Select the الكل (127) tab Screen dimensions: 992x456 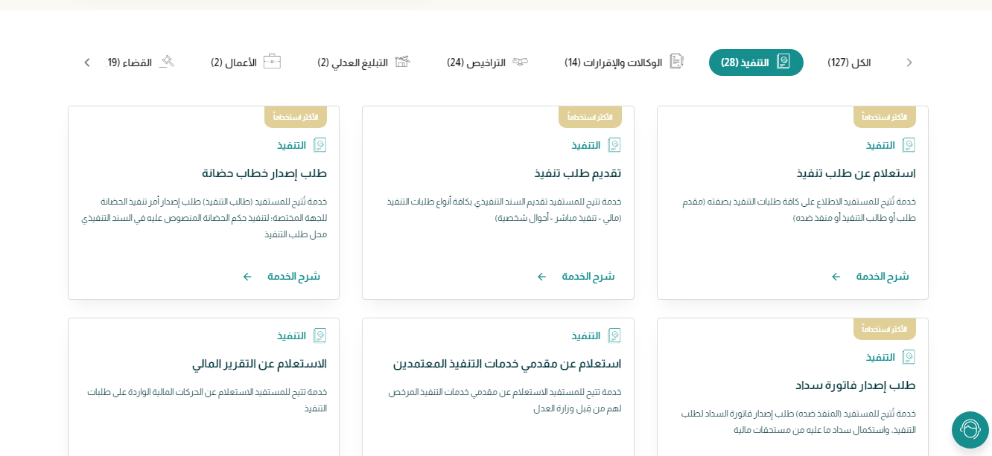(849, 62)
